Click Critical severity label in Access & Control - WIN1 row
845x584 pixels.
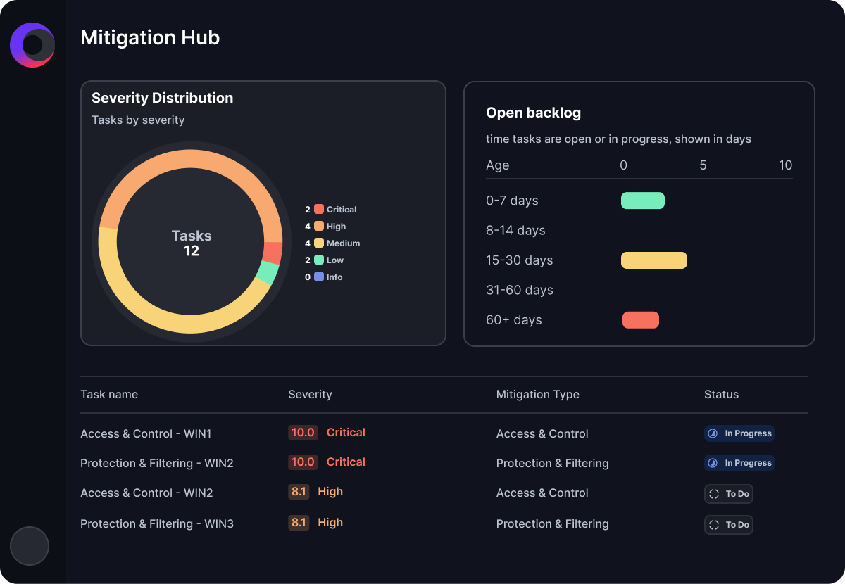tap(346, 433)
